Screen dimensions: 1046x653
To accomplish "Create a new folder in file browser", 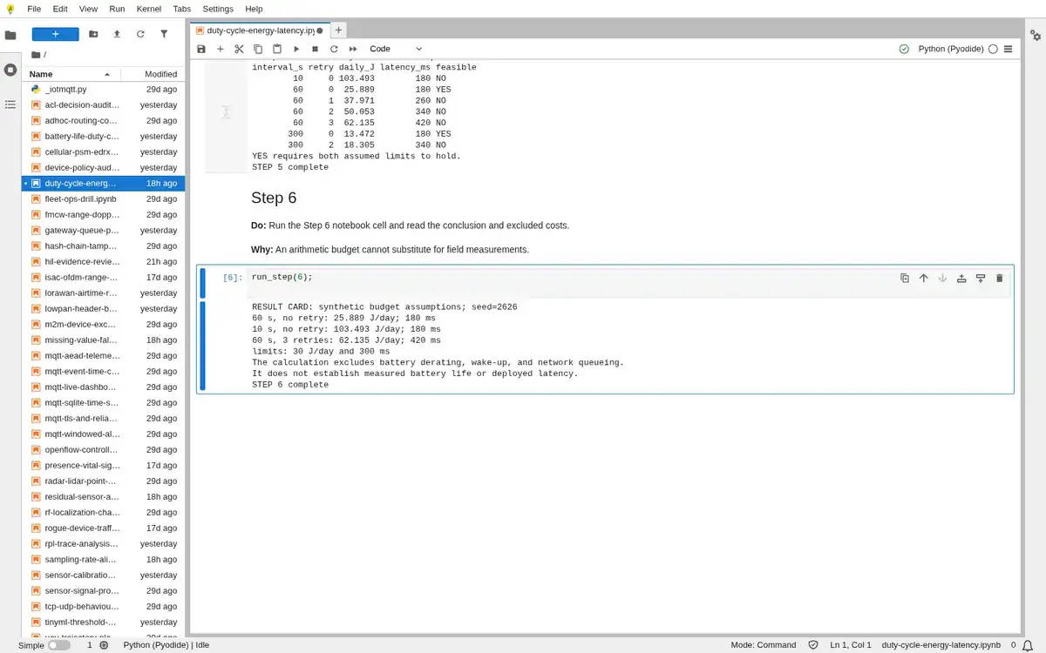I will [93, 34].
